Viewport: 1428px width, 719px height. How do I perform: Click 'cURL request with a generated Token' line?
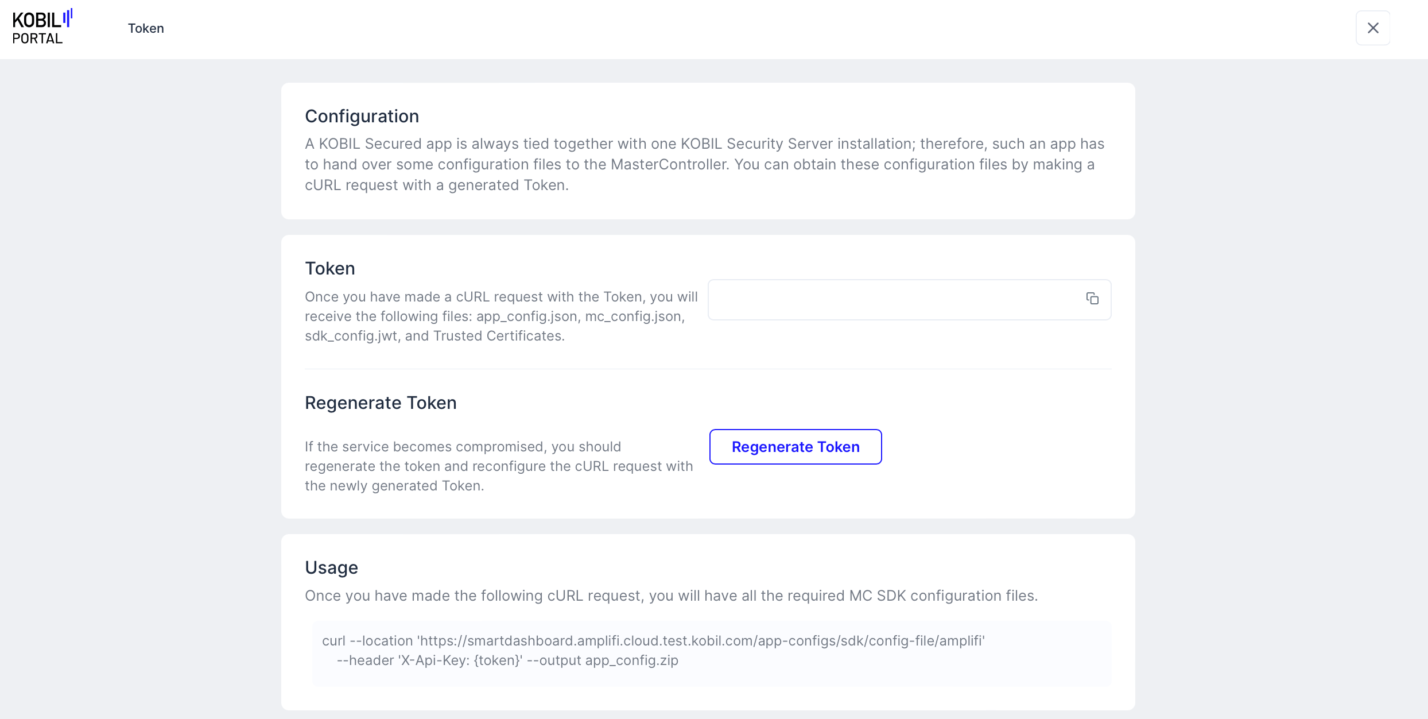coord(436,185)
